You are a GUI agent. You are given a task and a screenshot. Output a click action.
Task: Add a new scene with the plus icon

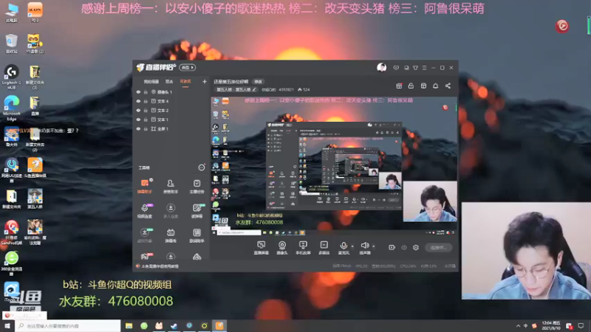click(x=205, y=81)
